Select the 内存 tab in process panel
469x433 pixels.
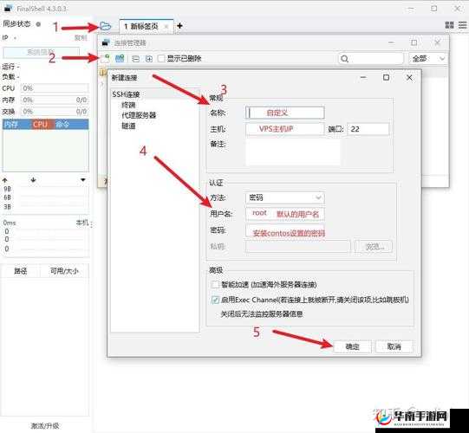coord(11,125)
